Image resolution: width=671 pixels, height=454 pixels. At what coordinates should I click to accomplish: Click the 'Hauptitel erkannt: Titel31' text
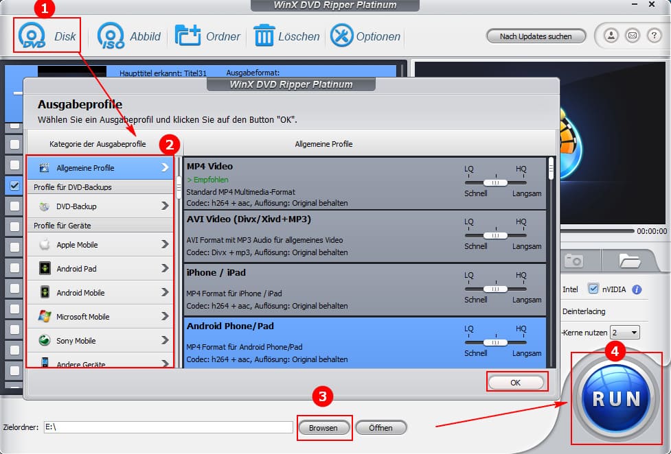(x=163, y=73)
